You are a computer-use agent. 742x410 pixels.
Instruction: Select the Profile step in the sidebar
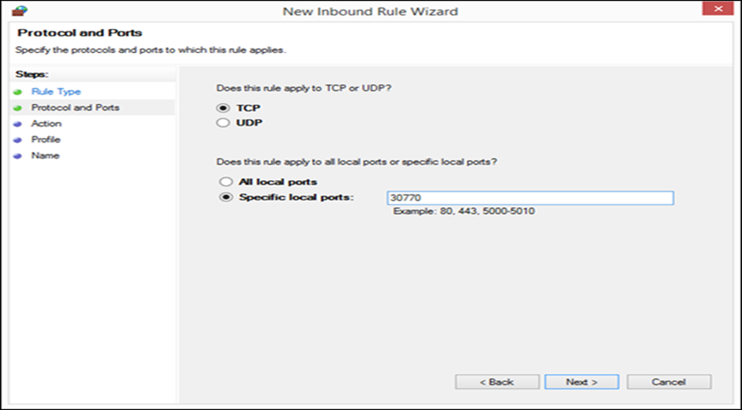click(x=45, y=140)
